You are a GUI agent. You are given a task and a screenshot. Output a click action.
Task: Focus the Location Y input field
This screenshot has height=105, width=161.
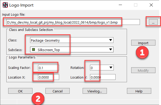coord(103,77)
